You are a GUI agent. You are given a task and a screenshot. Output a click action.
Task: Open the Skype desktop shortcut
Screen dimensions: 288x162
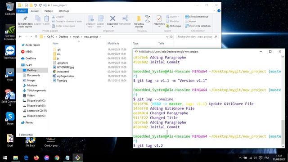(10, 118)
